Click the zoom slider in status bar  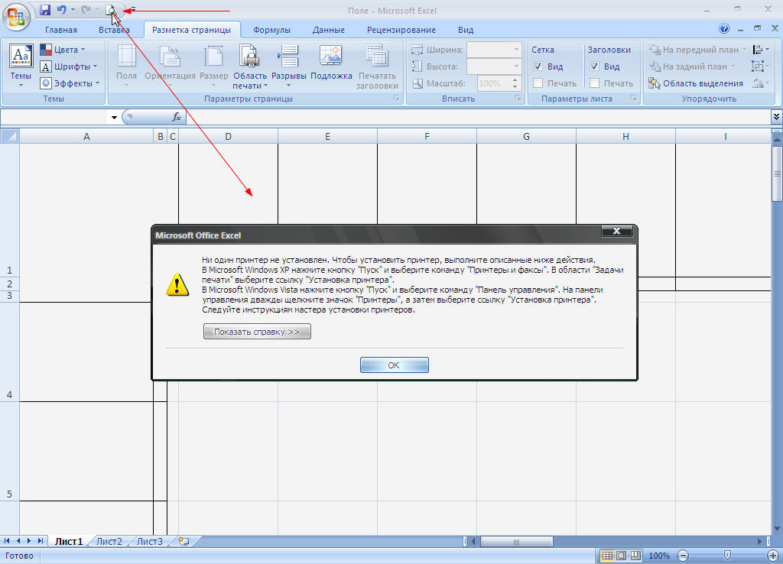click(x=727, y=556)
